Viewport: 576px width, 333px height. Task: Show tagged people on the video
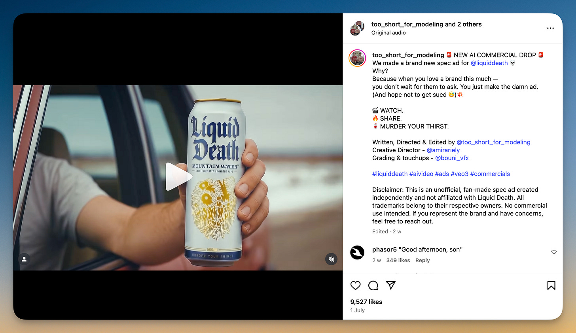click(24, 259)
